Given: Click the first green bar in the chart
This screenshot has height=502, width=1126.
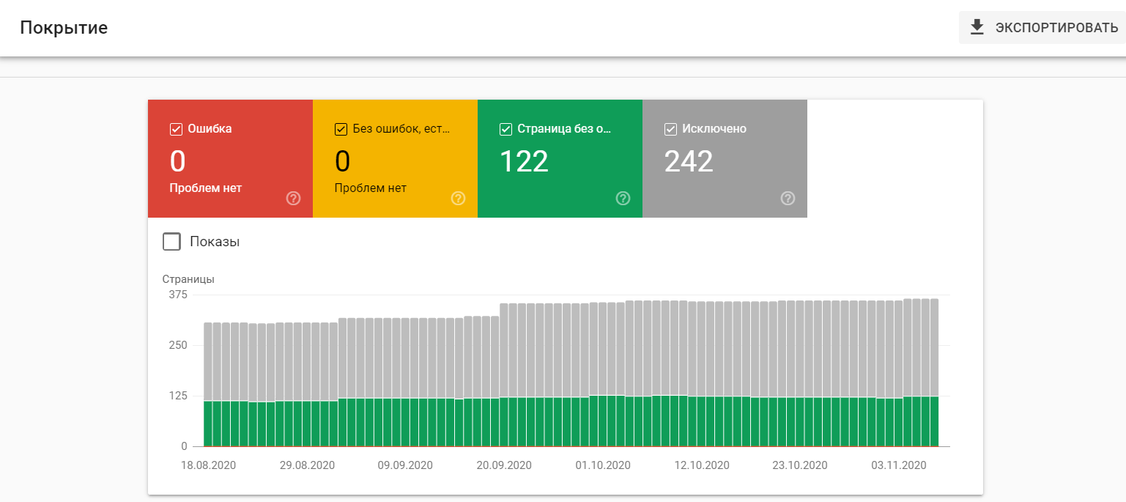Looking at the screenshot, I should (x=208, y=424).
